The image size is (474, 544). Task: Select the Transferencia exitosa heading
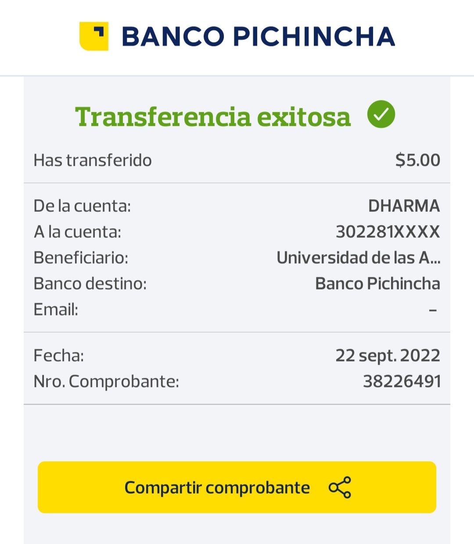pyautogui.click(x=213, y=117)
